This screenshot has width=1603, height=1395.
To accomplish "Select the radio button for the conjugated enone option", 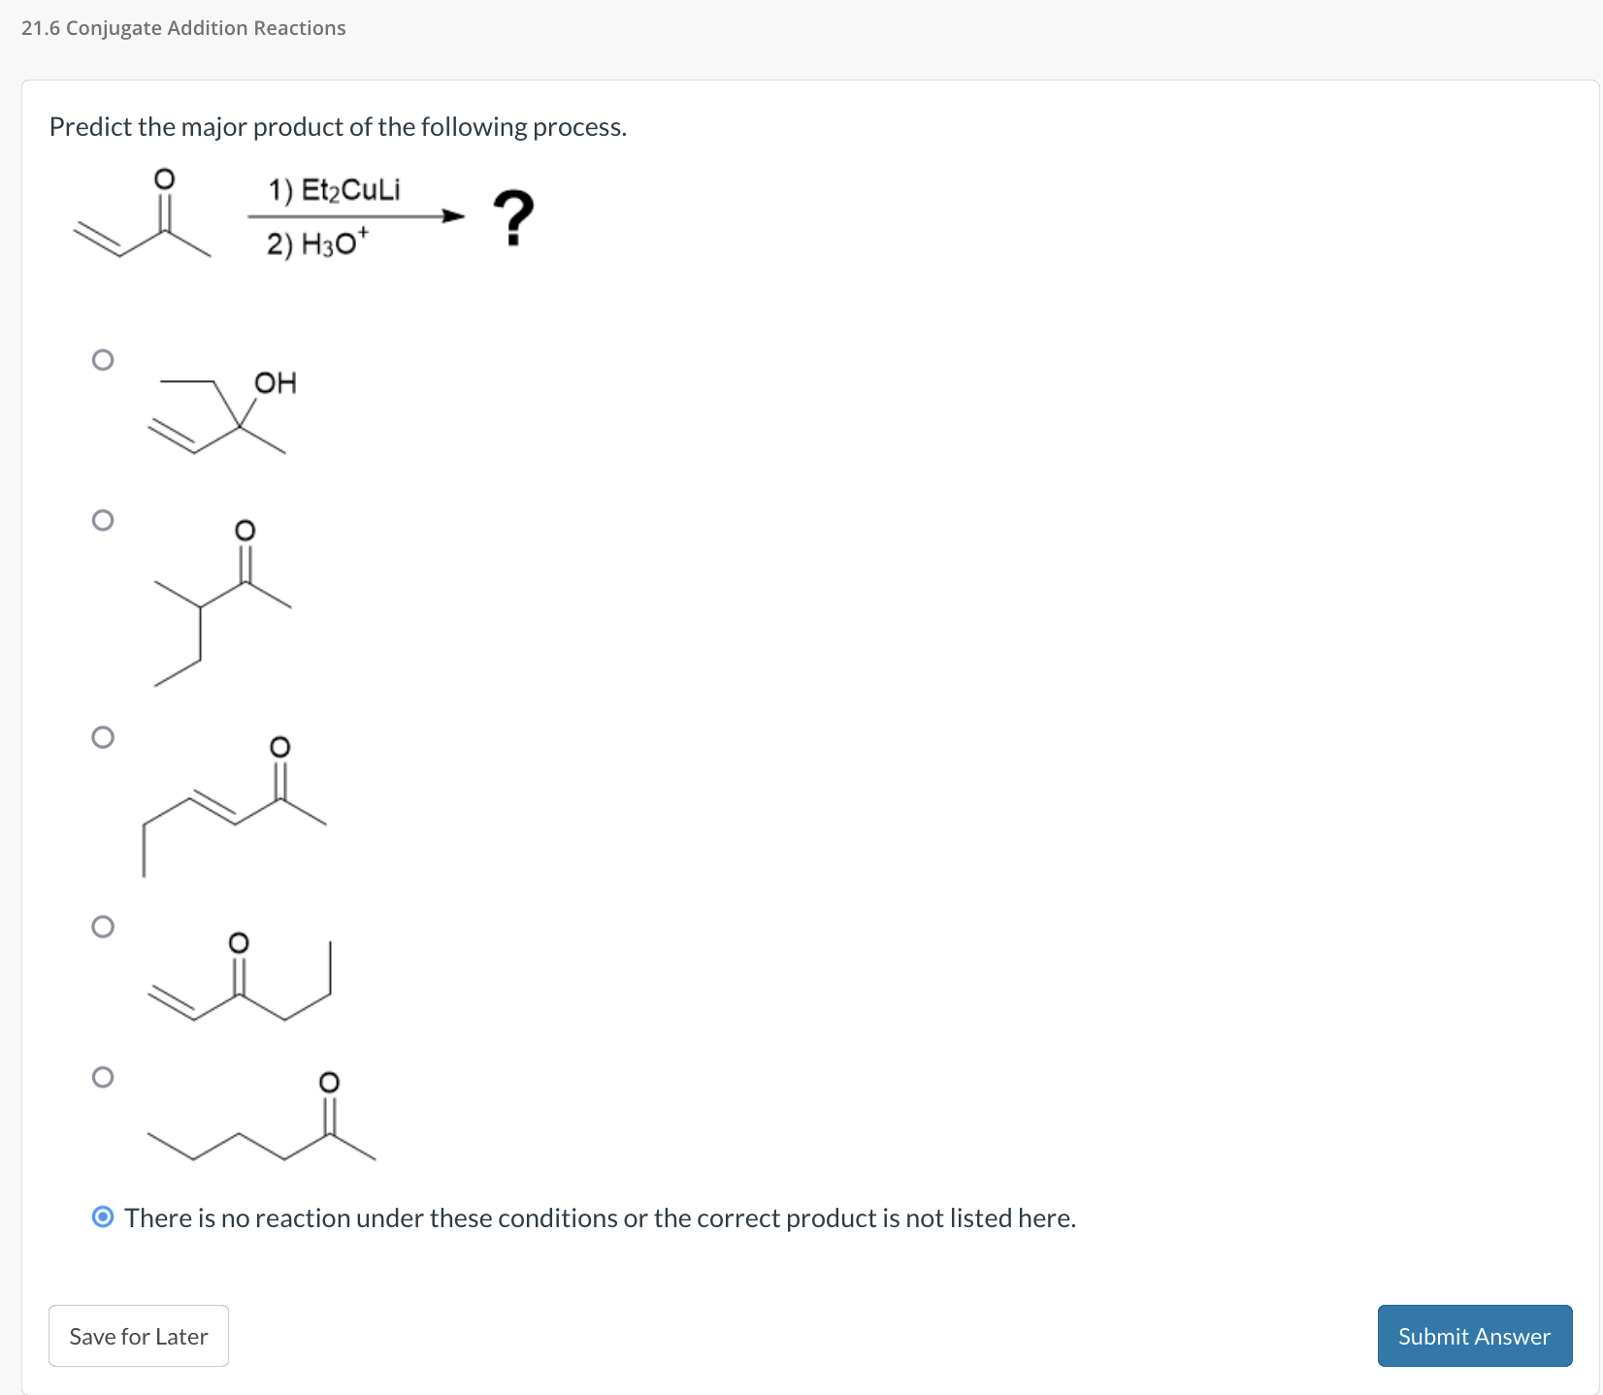I will [104, 737].
